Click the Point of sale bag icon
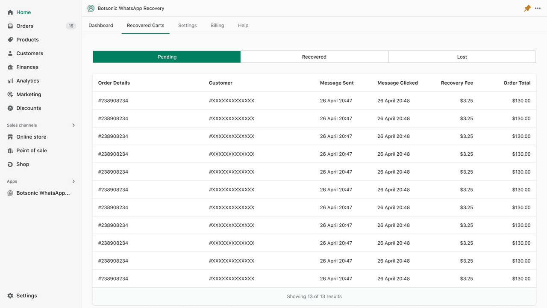547x308 pixels. coord(10,151)
